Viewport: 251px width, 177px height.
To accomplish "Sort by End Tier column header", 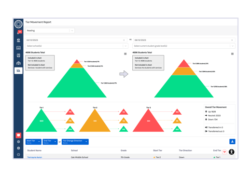I will pos(217,150).
